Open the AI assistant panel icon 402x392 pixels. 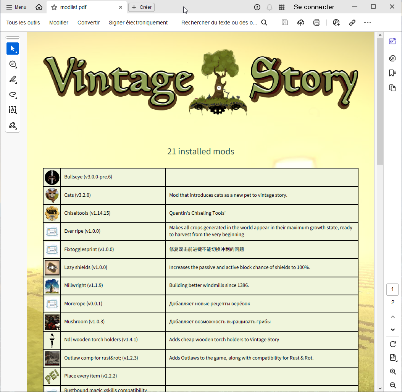392,41
